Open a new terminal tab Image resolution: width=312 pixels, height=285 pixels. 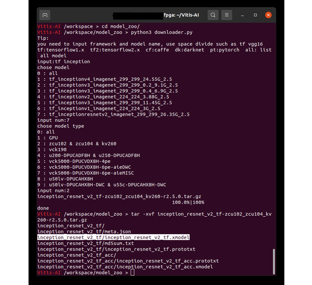coord(45,15)
